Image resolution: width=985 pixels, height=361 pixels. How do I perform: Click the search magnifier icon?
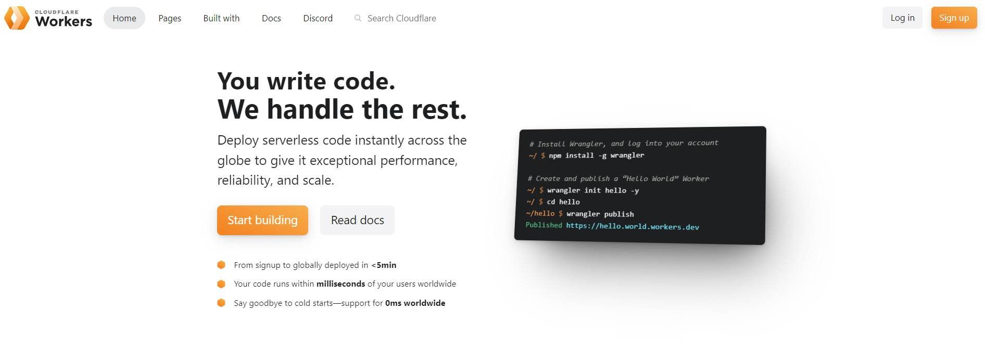click(x=358, y=18)
